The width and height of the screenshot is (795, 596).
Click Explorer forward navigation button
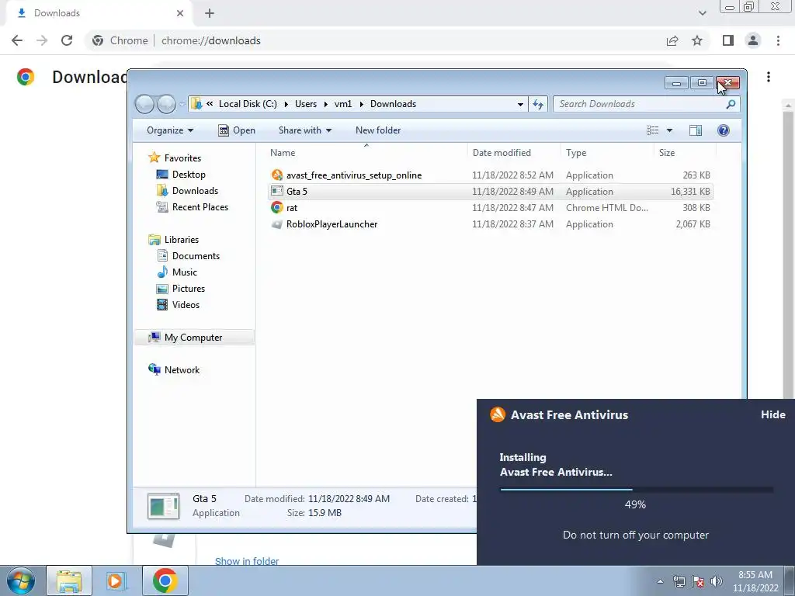[166, 104]
